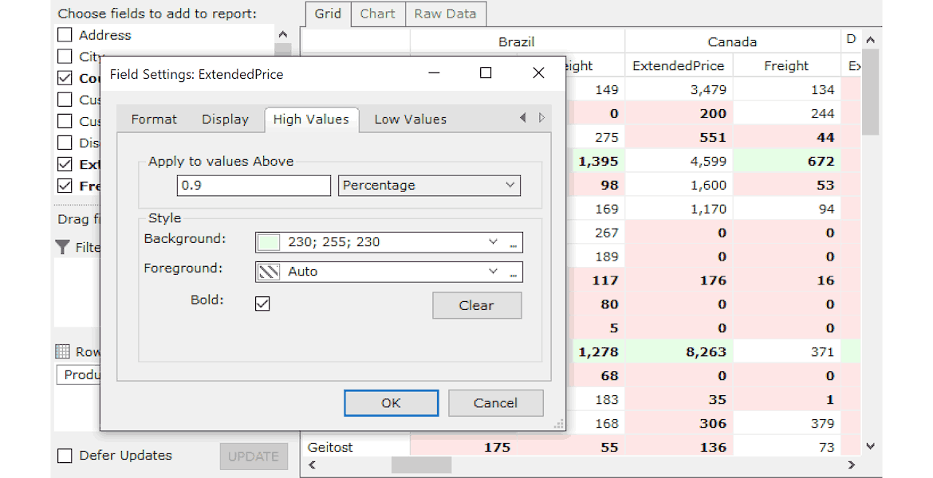Click the Foreground Auto hatched swatch
933x478 pixels.
pos(269,272)
